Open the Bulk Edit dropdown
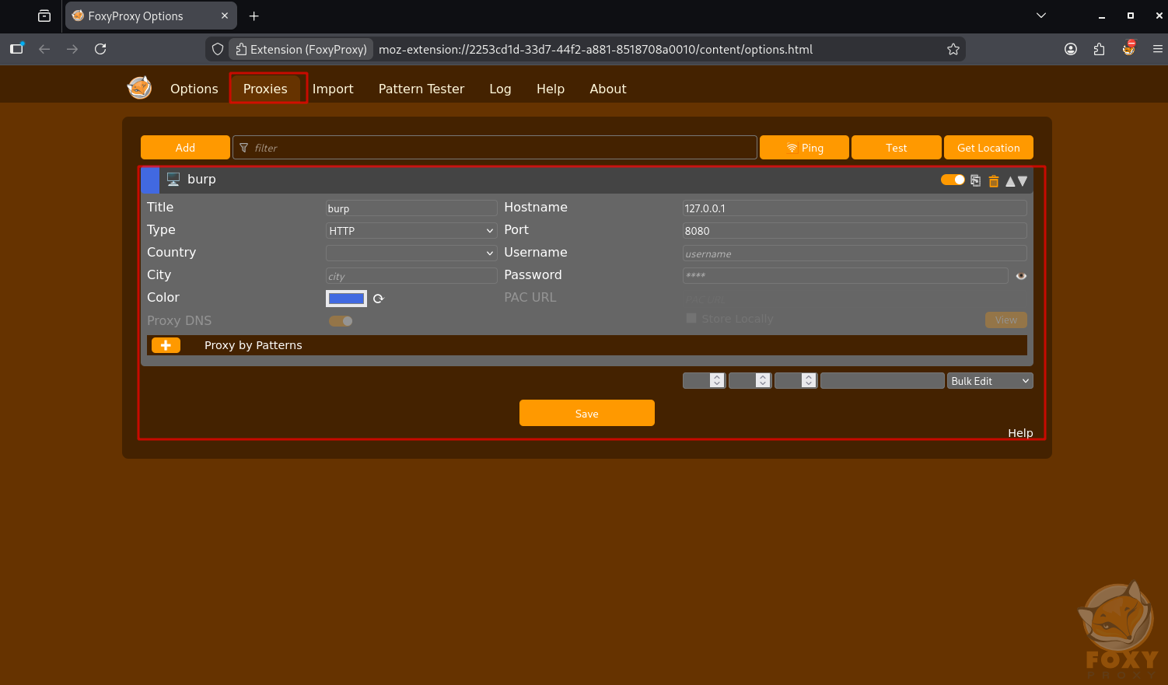Viewport: 1168px width, 685px height. [x=991, y=380]
